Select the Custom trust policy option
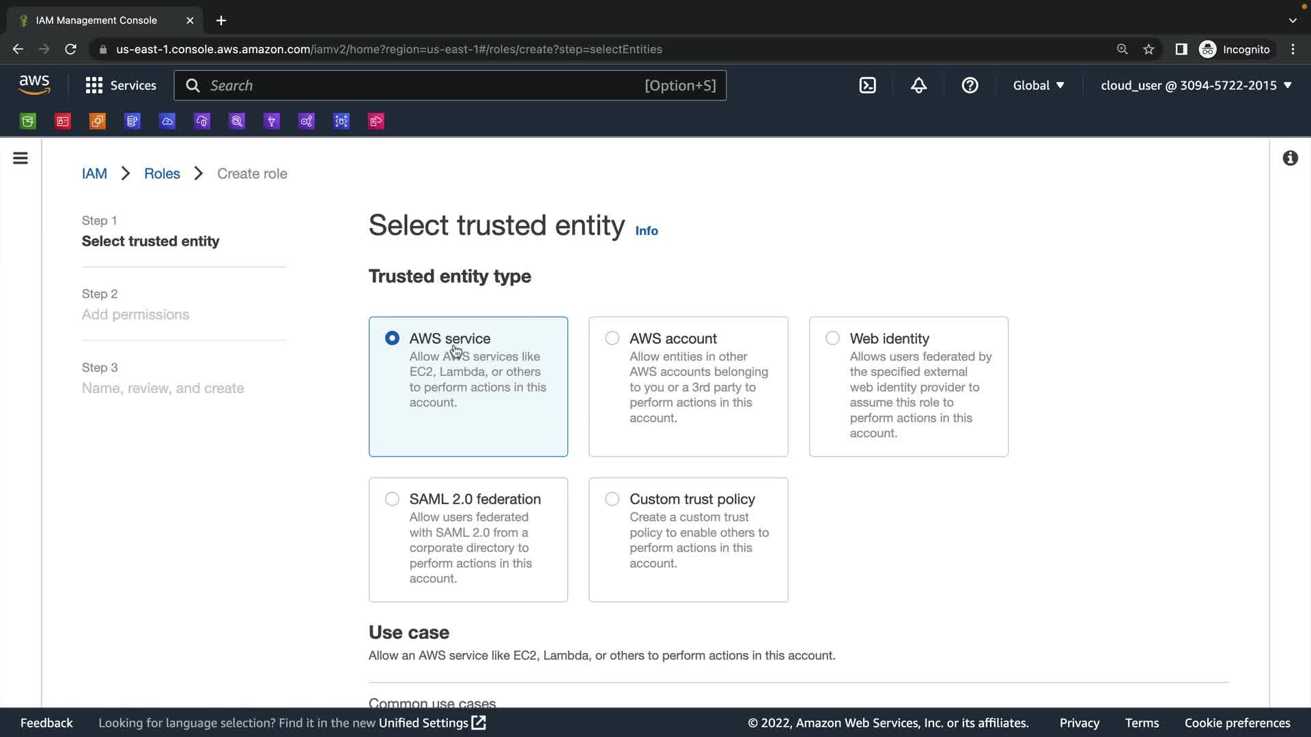Image resolution: width=1311 pixels, height=737 pixels. click(x=612, y=499)
